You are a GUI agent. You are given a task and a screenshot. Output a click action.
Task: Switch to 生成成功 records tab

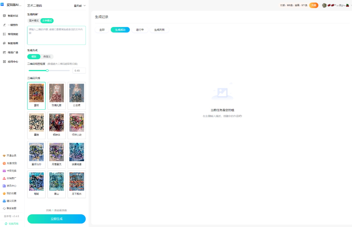coord(120,30)
